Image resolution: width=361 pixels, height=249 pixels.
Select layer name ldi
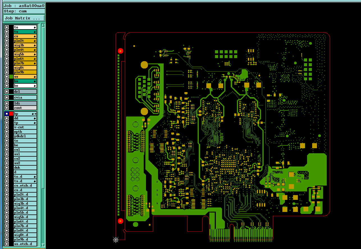(25, 103)
